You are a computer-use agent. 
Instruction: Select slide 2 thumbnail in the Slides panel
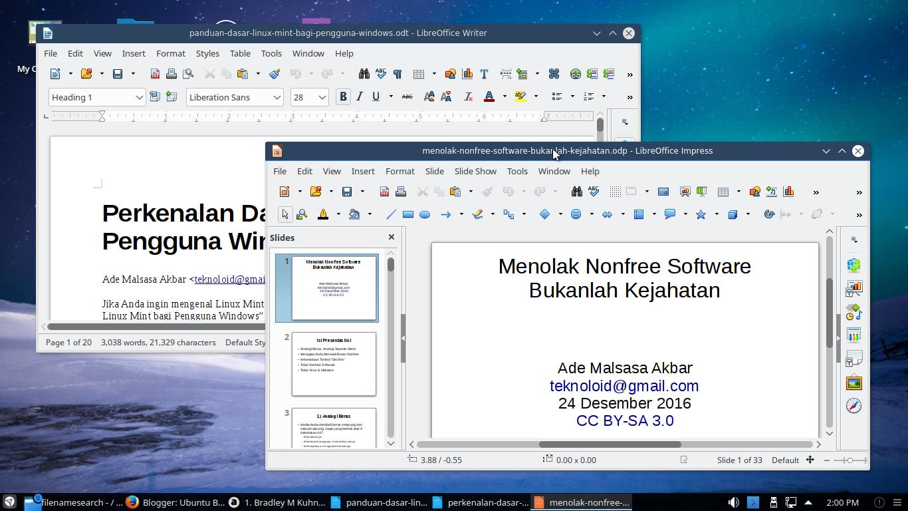click(x=336, y=363)
